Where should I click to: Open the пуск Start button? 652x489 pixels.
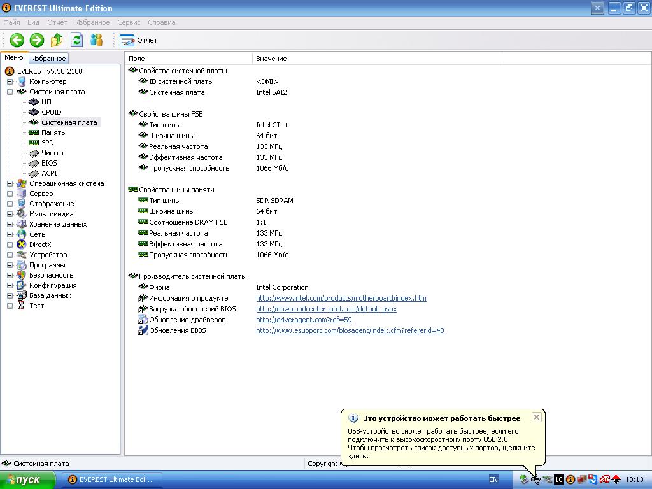27,480
